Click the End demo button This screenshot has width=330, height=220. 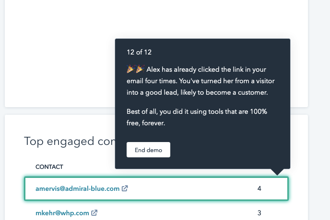click(148, 150)
